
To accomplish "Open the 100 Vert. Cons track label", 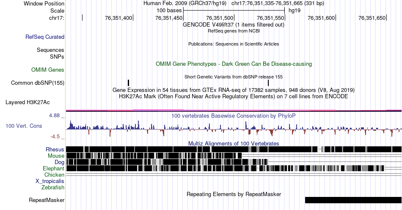I will click(x=24, y=126).
